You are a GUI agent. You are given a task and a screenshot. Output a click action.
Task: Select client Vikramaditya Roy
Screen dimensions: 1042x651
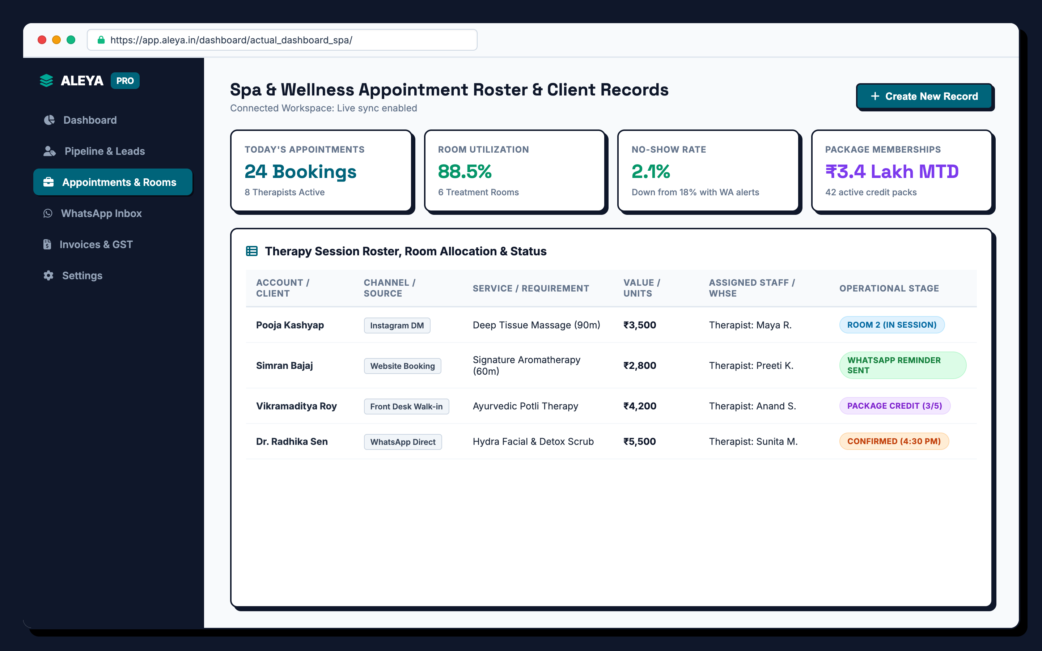click(x=296, y=406)
